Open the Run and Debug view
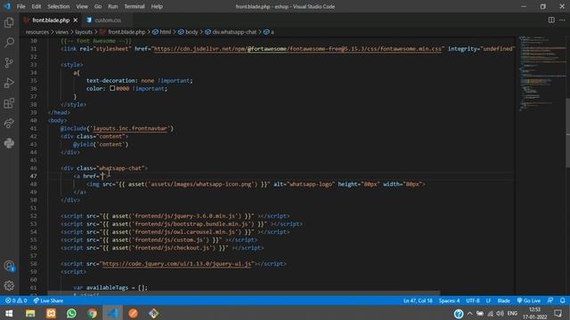Viewport: 570px width, 320px height. (x=9, y=83)
